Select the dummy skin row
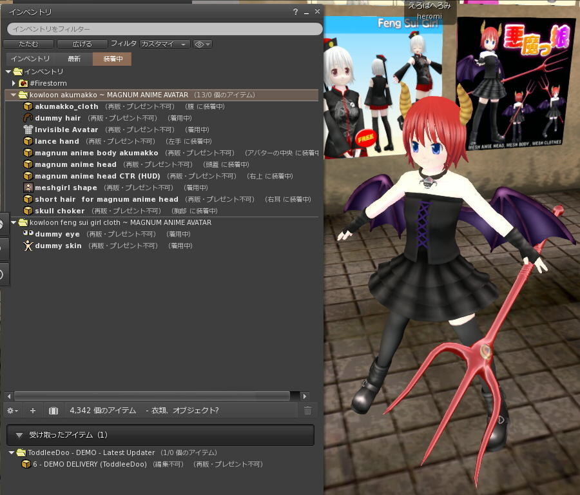Image resolution: width=580 pixels, height=495 pixels. coord(162,246)
